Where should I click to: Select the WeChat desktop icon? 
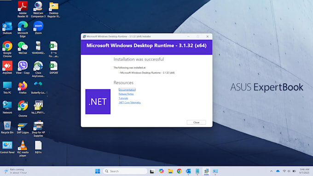pos(23,48)
